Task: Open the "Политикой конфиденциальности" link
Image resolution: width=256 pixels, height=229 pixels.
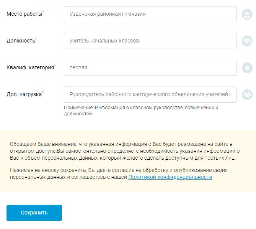Action: coord(170,177)
